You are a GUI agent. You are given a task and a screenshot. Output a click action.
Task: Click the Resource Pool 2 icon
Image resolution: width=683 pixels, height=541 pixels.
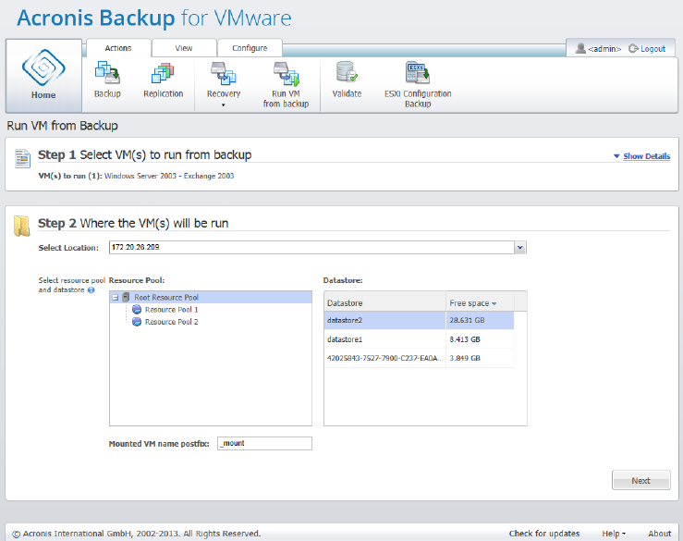(x=137, y=322)
